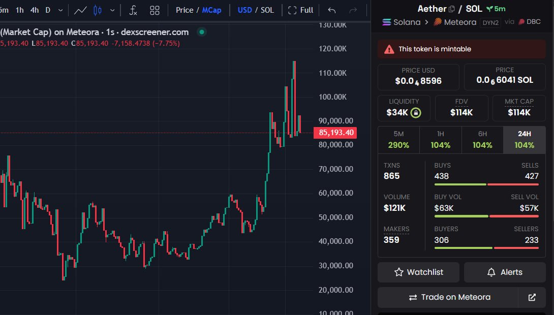This screenshot has height=315, width=554.
Task: Select the 1h timeframe
Action: (20, 10)
